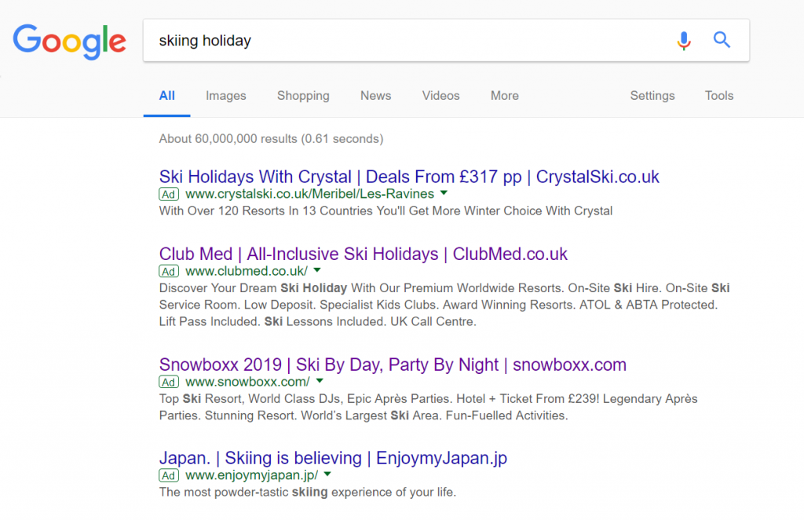
Task: Click the www.enjoymyjapan.jp/ green URL
Action: tap(252, 475)
